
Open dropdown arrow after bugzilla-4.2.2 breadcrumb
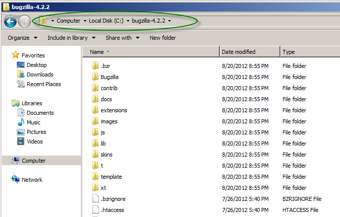click(x=170, y=21)
